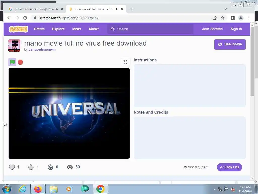Open Windows Explorer folder in taskbar
The width and height of the screenshot is (258, 194).
point(54,189)
